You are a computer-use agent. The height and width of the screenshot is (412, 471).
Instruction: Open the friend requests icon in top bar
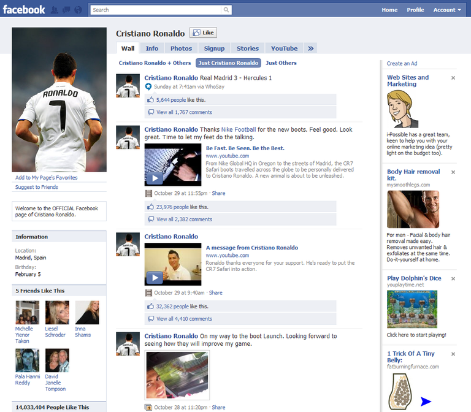55,10
